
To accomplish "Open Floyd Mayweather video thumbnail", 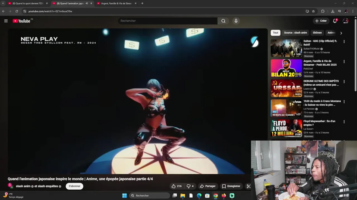I will coord(286,128).
